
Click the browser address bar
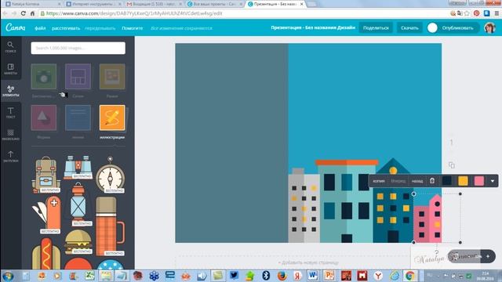click(243, 13)
